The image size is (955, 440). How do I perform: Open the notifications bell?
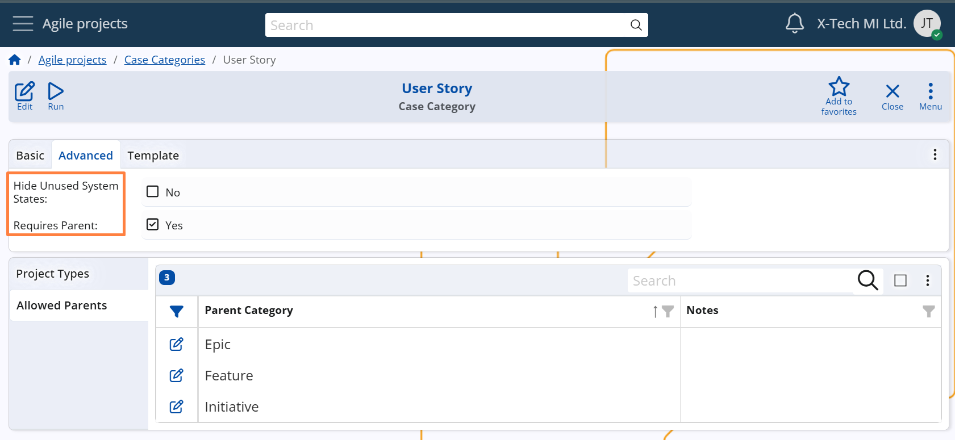[794, 24]
